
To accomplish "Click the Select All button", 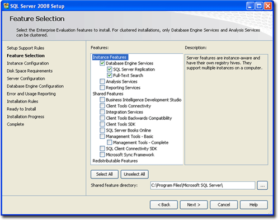I will click(105, 174).
